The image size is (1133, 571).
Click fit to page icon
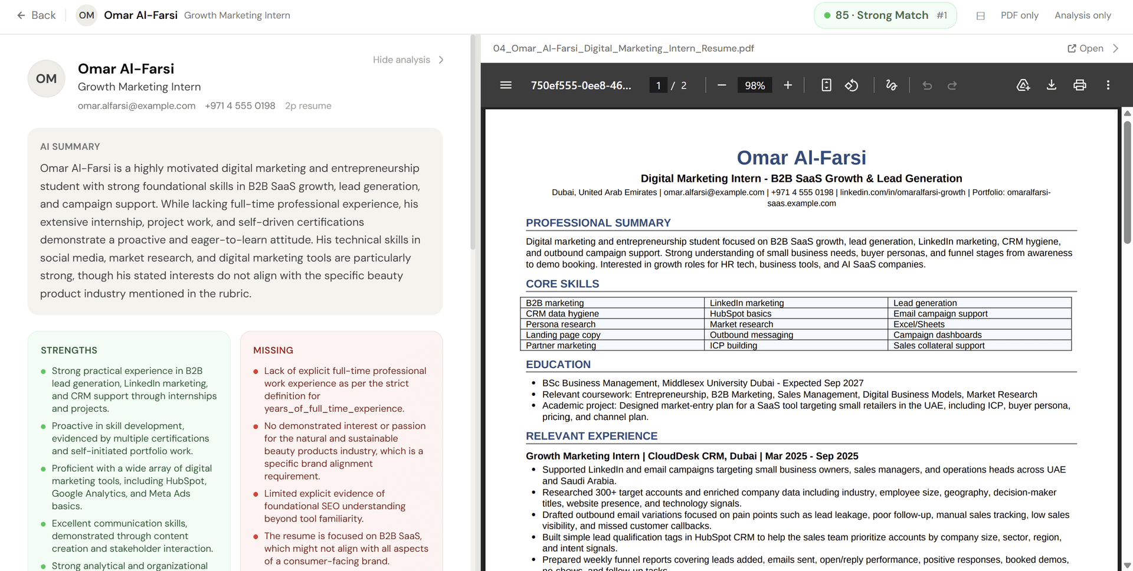[826, 86]
